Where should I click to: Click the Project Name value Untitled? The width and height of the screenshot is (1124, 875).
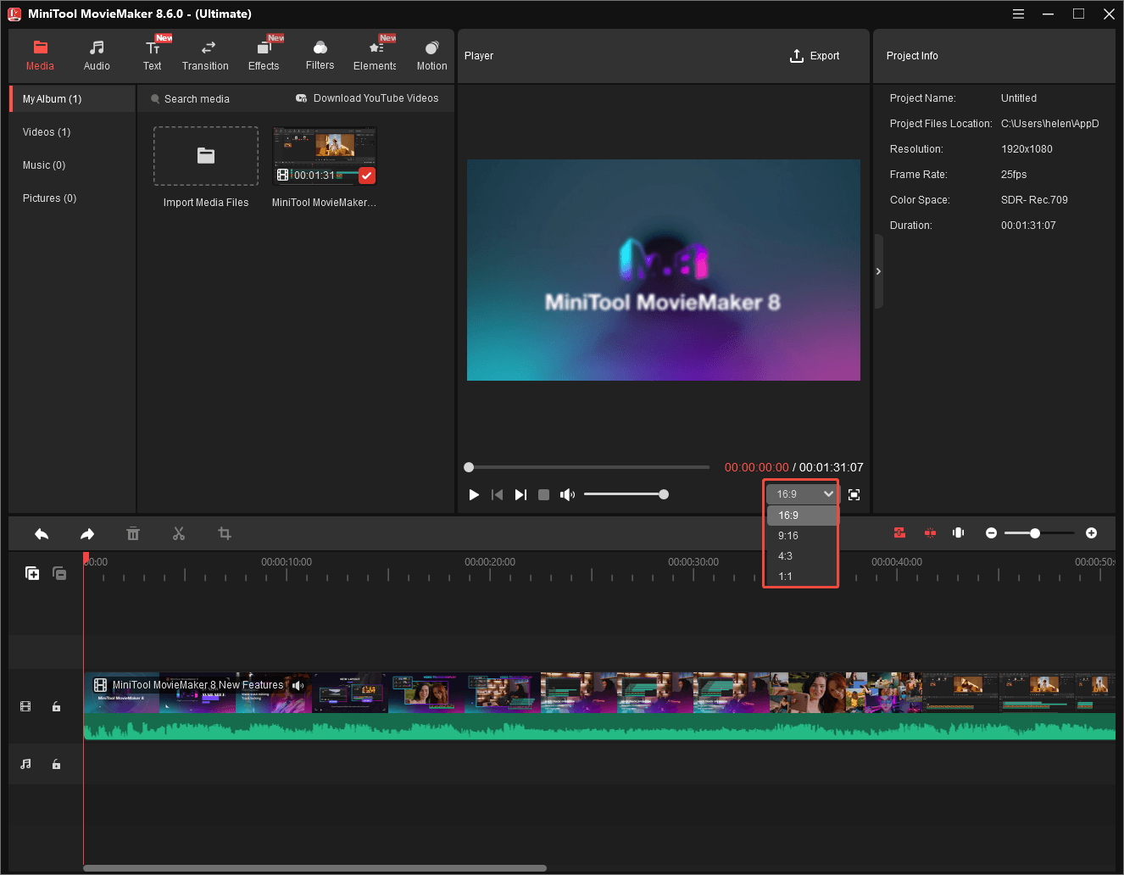(x=1019, y=98)
